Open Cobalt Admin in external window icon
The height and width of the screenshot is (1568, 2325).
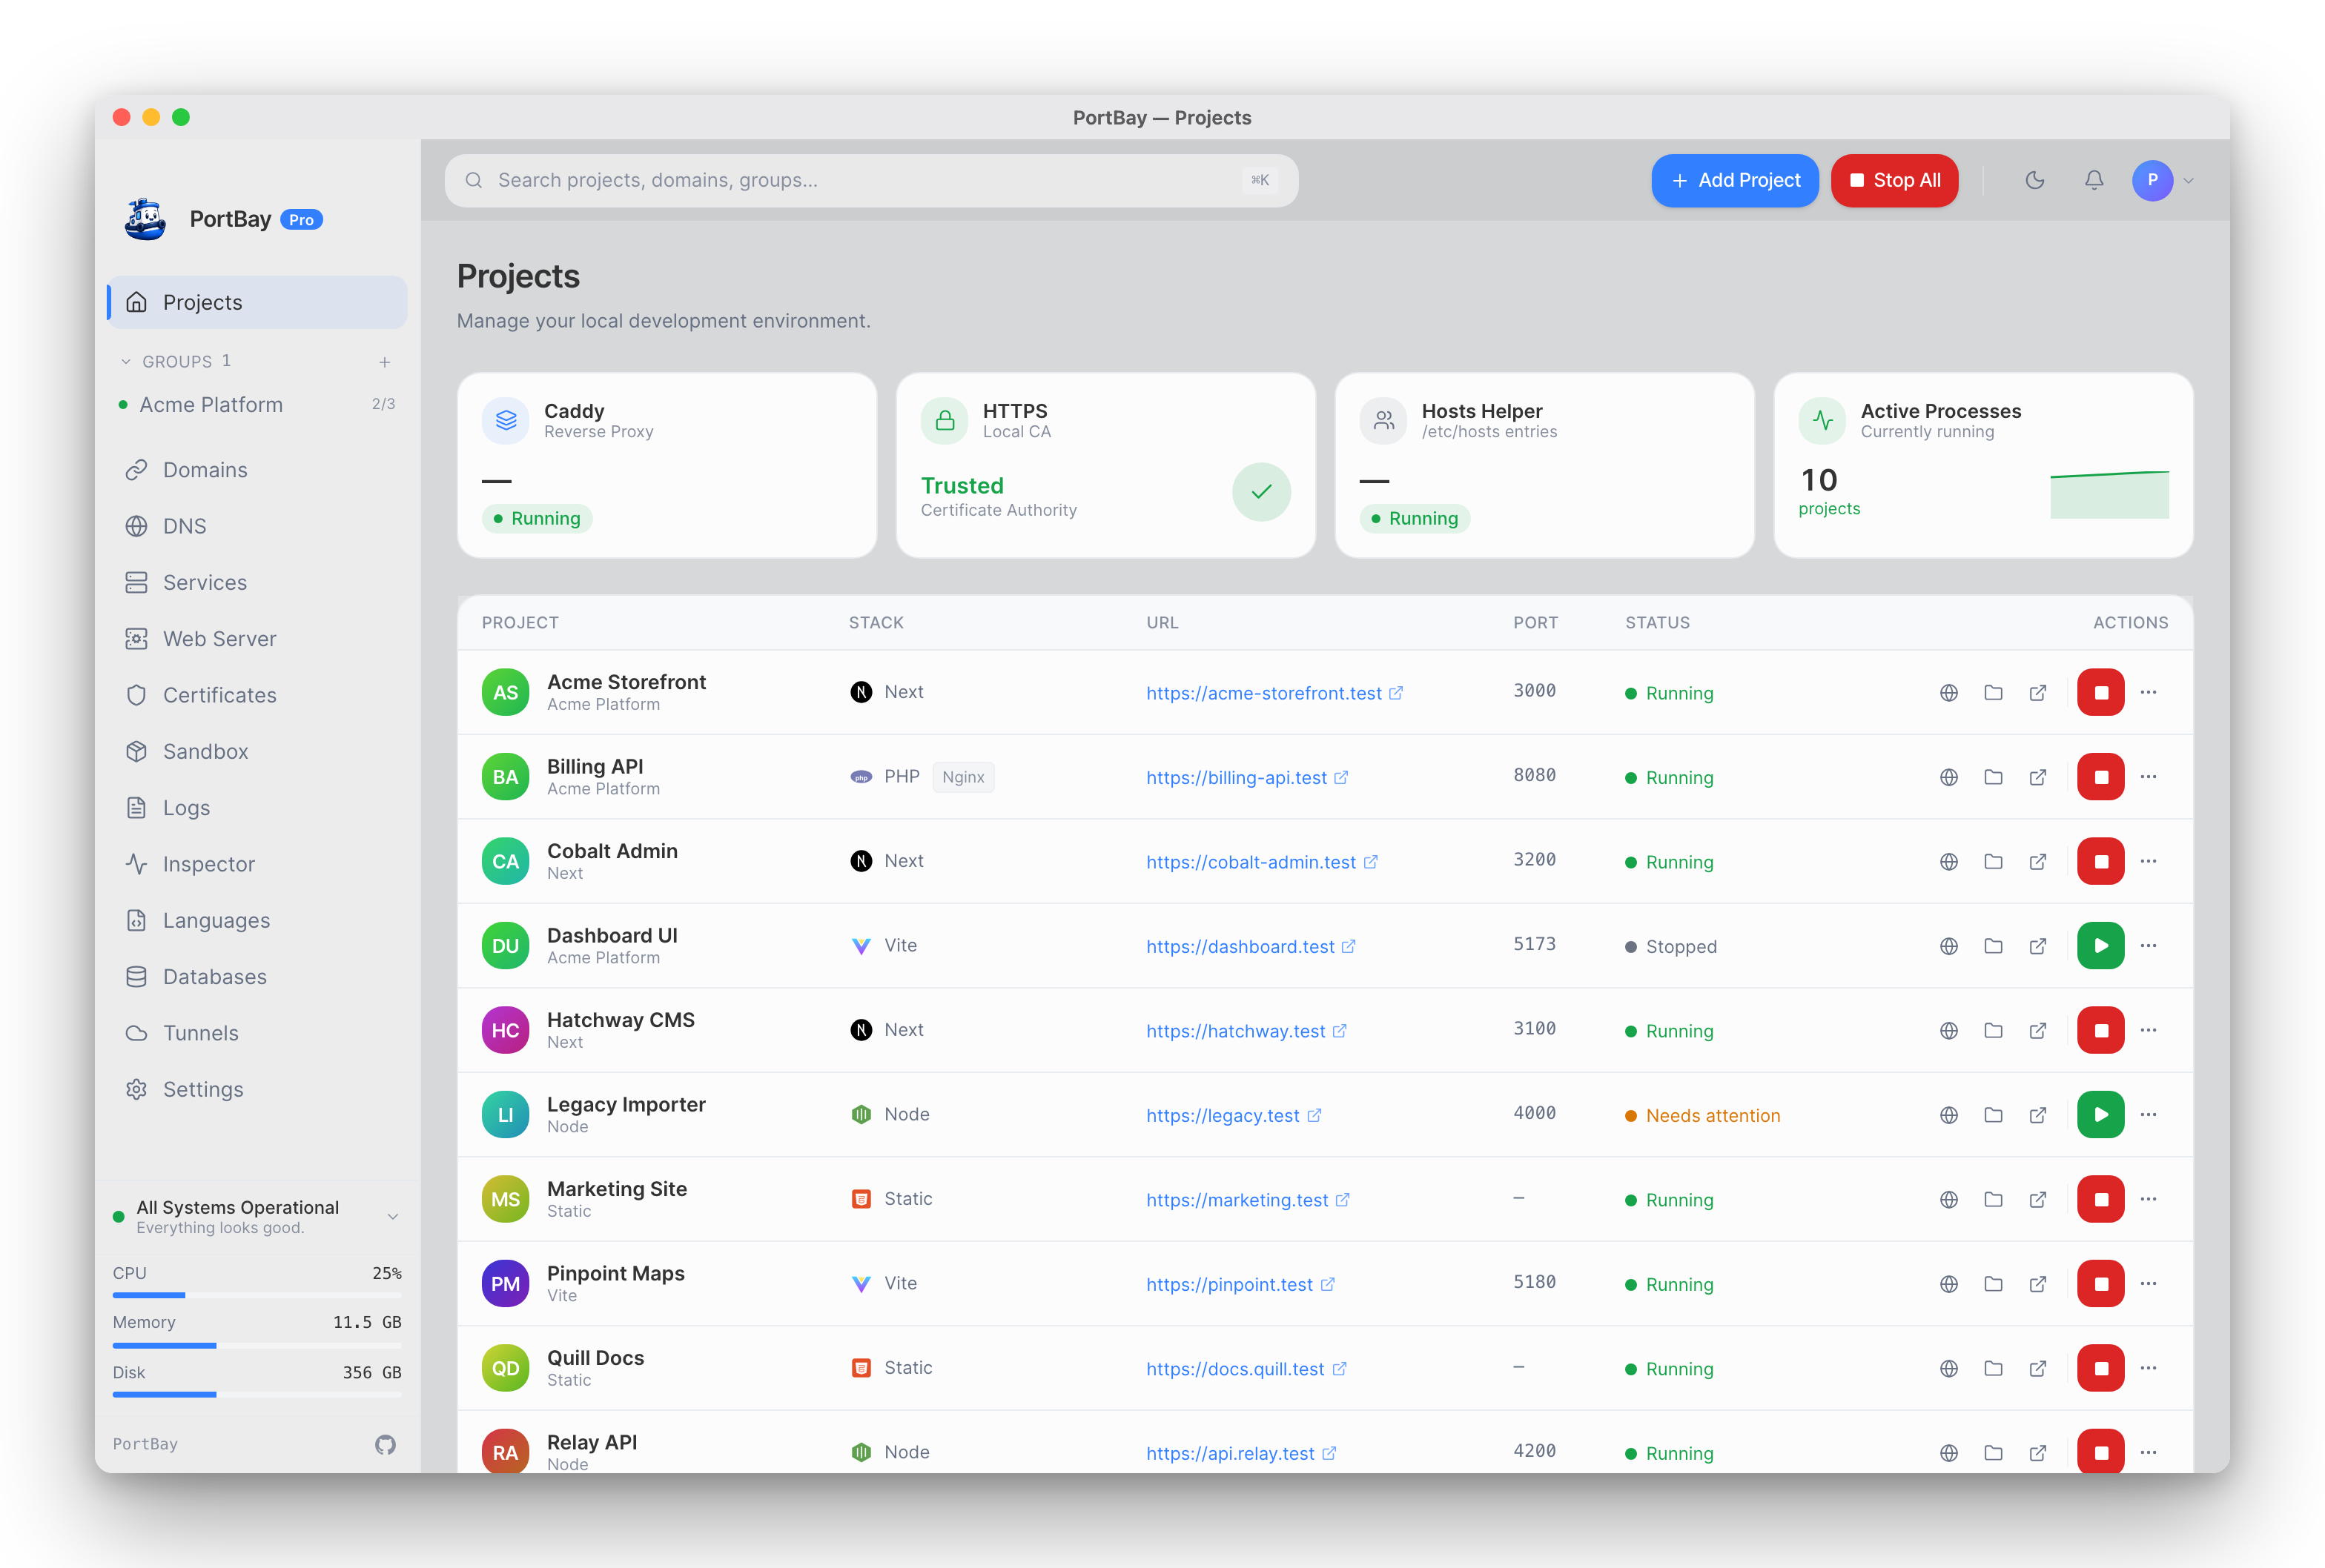coord(2038,861)
